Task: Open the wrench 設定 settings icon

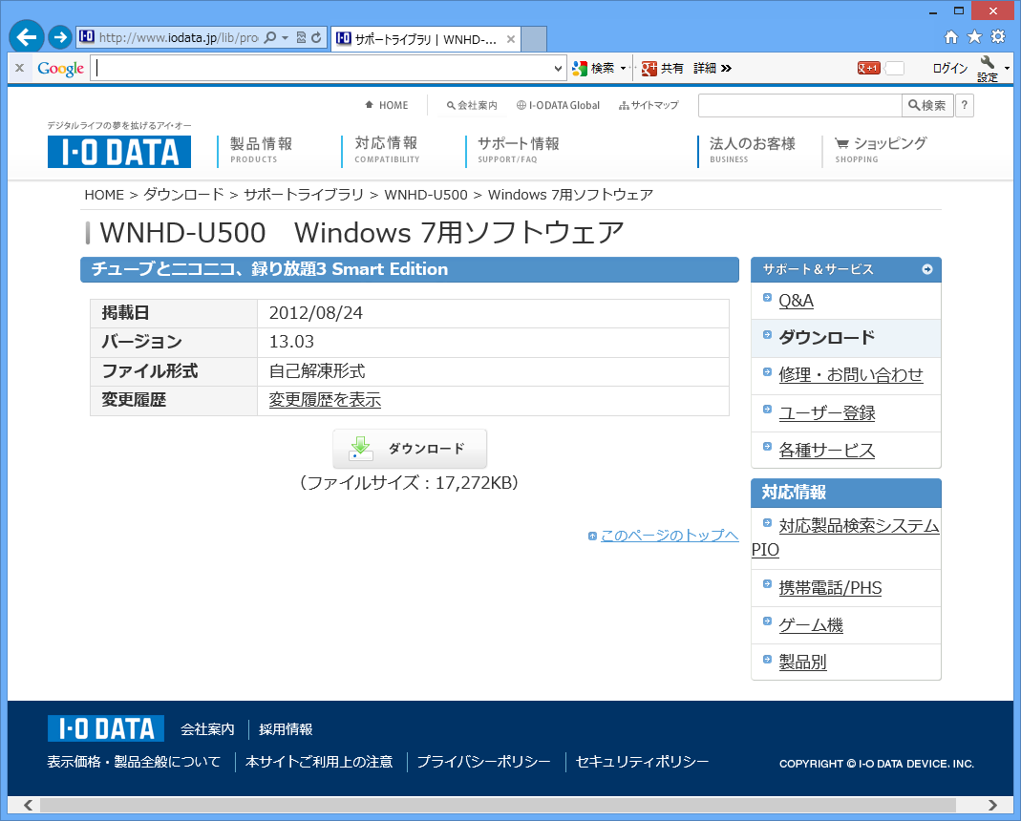Action: (988, 69)
